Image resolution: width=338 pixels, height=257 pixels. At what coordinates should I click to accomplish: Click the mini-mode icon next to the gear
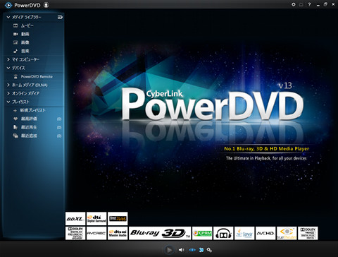pyautogui.click(x=301, y=5)
